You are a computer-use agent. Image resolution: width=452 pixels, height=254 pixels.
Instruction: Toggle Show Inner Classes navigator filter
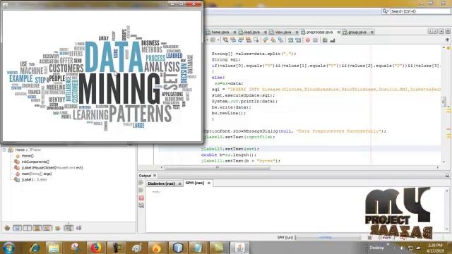tap(47, 228)
